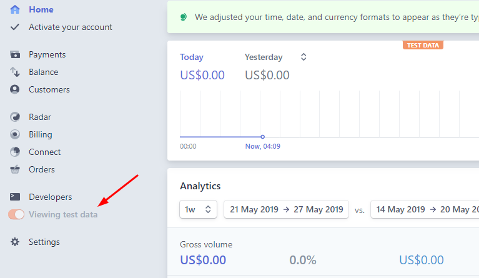Open the comparison date range from 14 May
The image size is (479, 278).
point(425,210)
